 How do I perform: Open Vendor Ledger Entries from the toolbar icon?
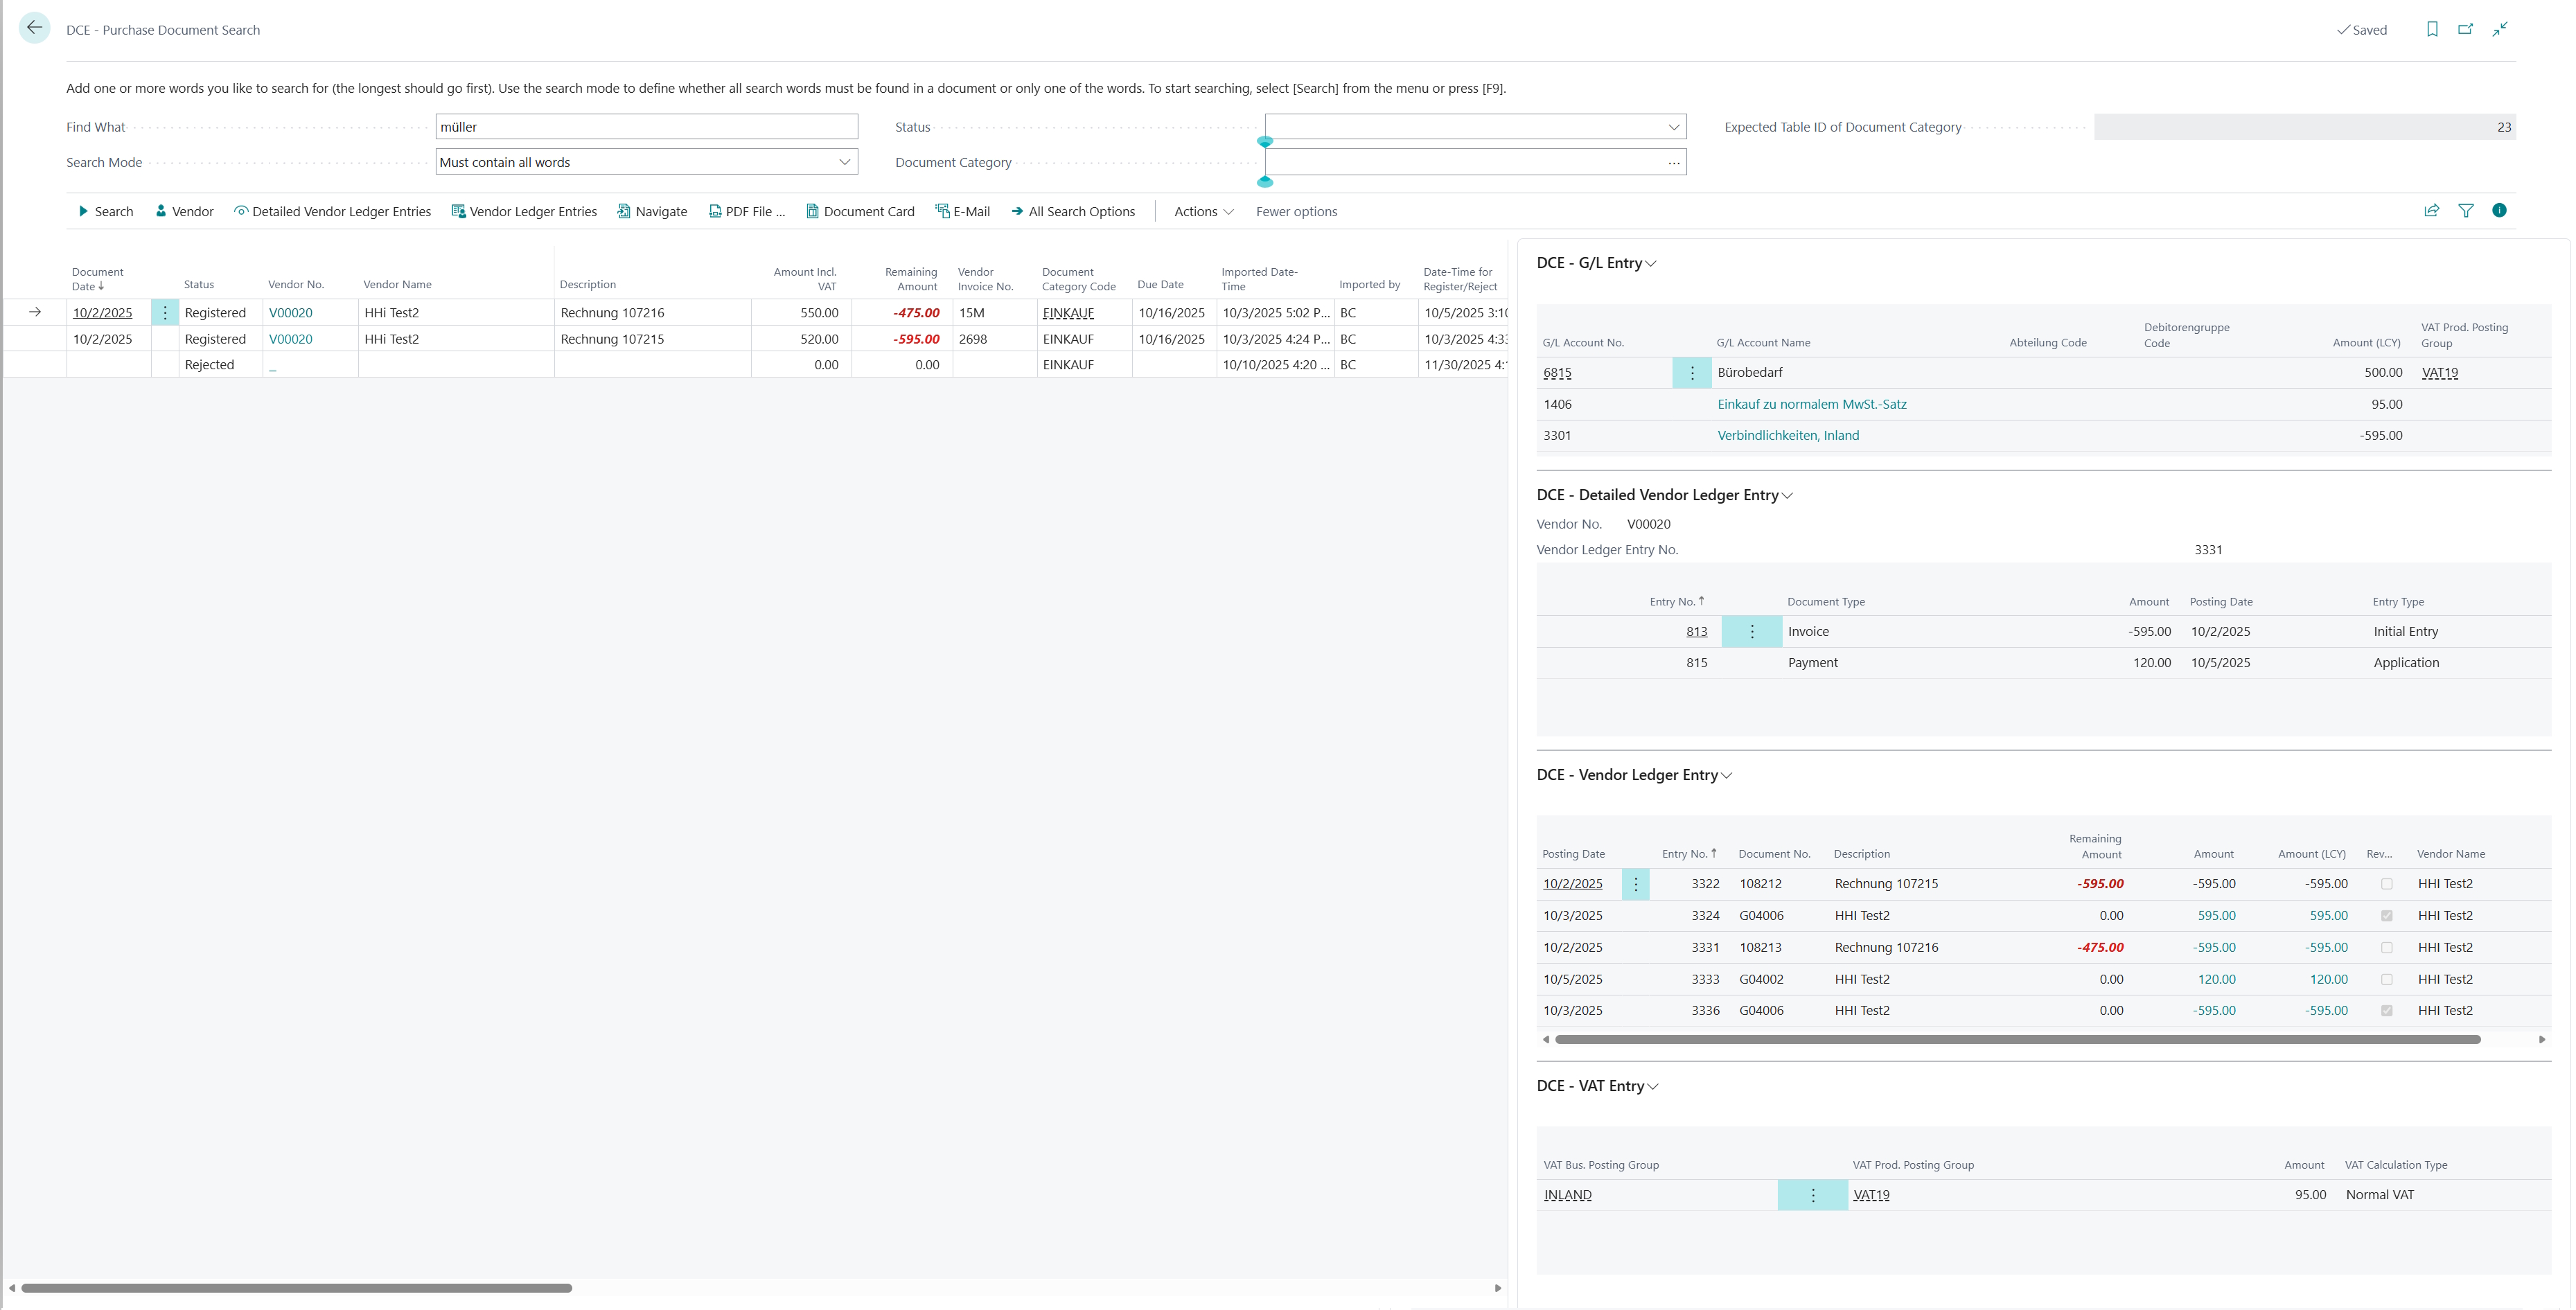pyautogui.click(x=458, y=211)
